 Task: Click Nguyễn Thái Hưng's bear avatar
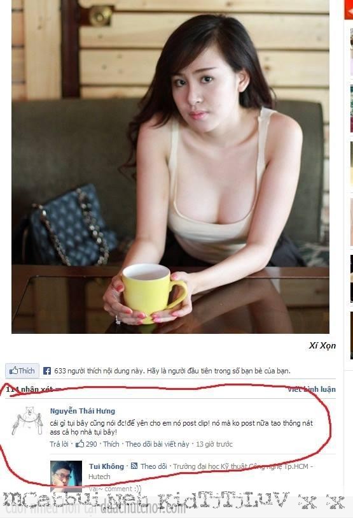pyautogui.click(x=28, y=421)
